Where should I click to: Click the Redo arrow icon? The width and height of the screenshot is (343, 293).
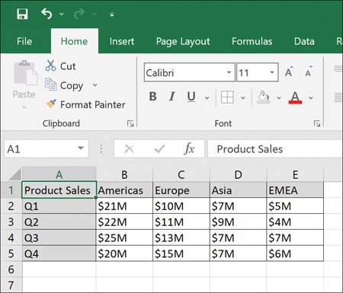[x=79, y=14]
